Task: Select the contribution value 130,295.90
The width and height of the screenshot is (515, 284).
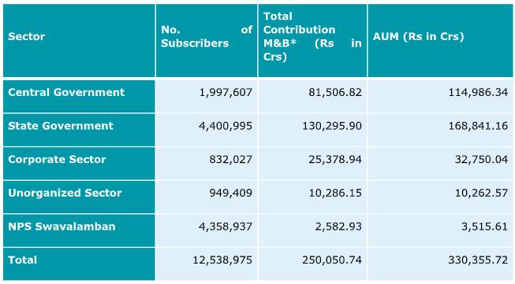Action: click(x=332, y=126)
